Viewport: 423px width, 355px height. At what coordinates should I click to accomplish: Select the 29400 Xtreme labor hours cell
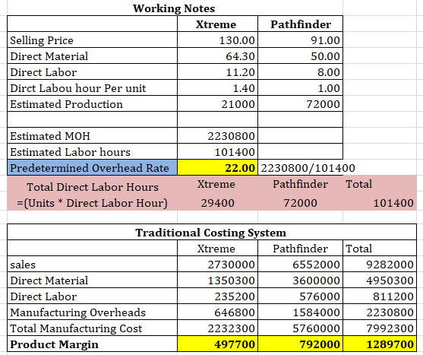(x=217, y=203)
